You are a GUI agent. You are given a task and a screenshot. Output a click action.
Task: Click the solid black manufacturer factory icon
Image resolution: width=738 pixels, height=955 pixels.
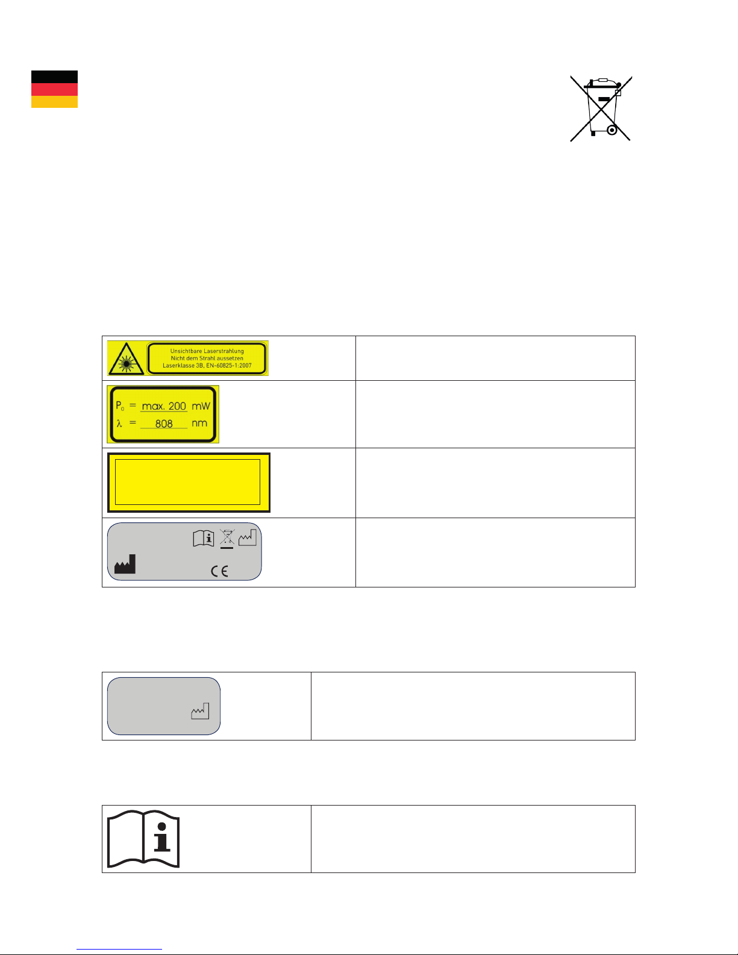coord(125,564)
